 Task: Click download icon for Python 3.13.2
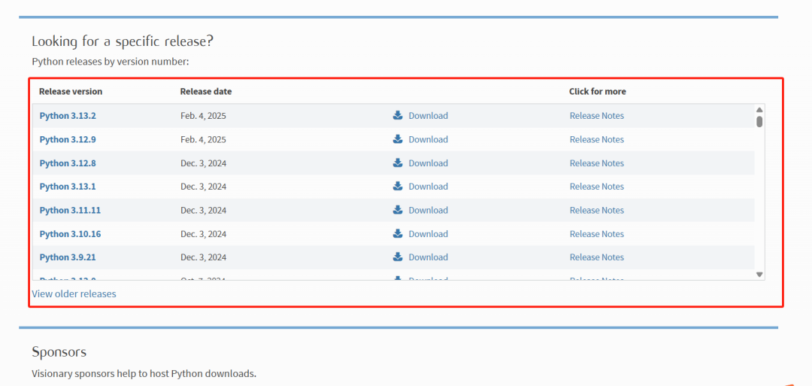point(398,115)
